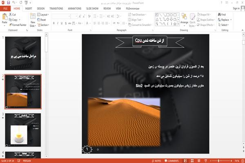245x163 pixels.
Task: Click the Sign in link
Action: [x=236, y=9]
